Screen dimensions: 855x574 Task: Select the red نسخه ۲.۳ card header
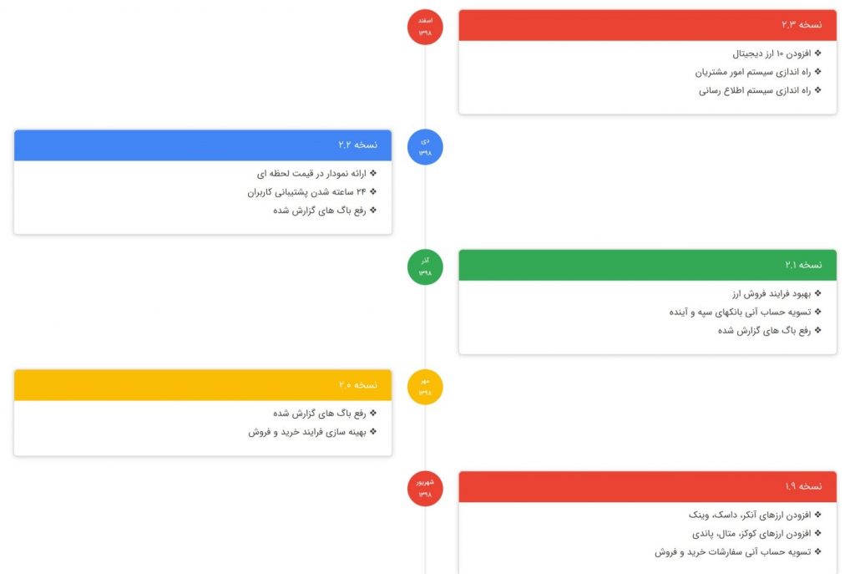[x=647, y=25]
